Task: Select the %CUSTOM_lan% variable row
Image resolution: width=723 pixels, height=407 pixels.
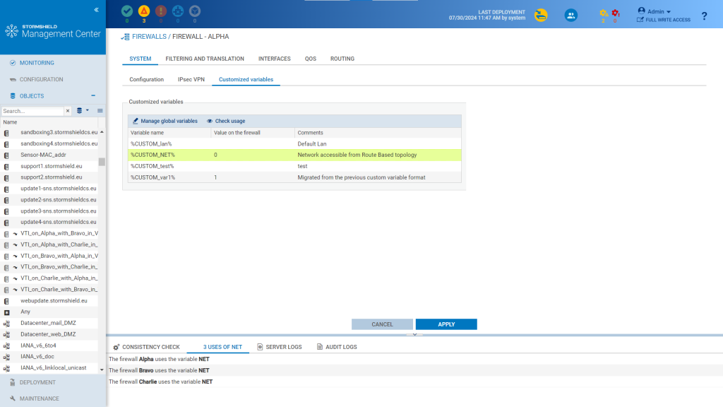Action: point(294,144)
